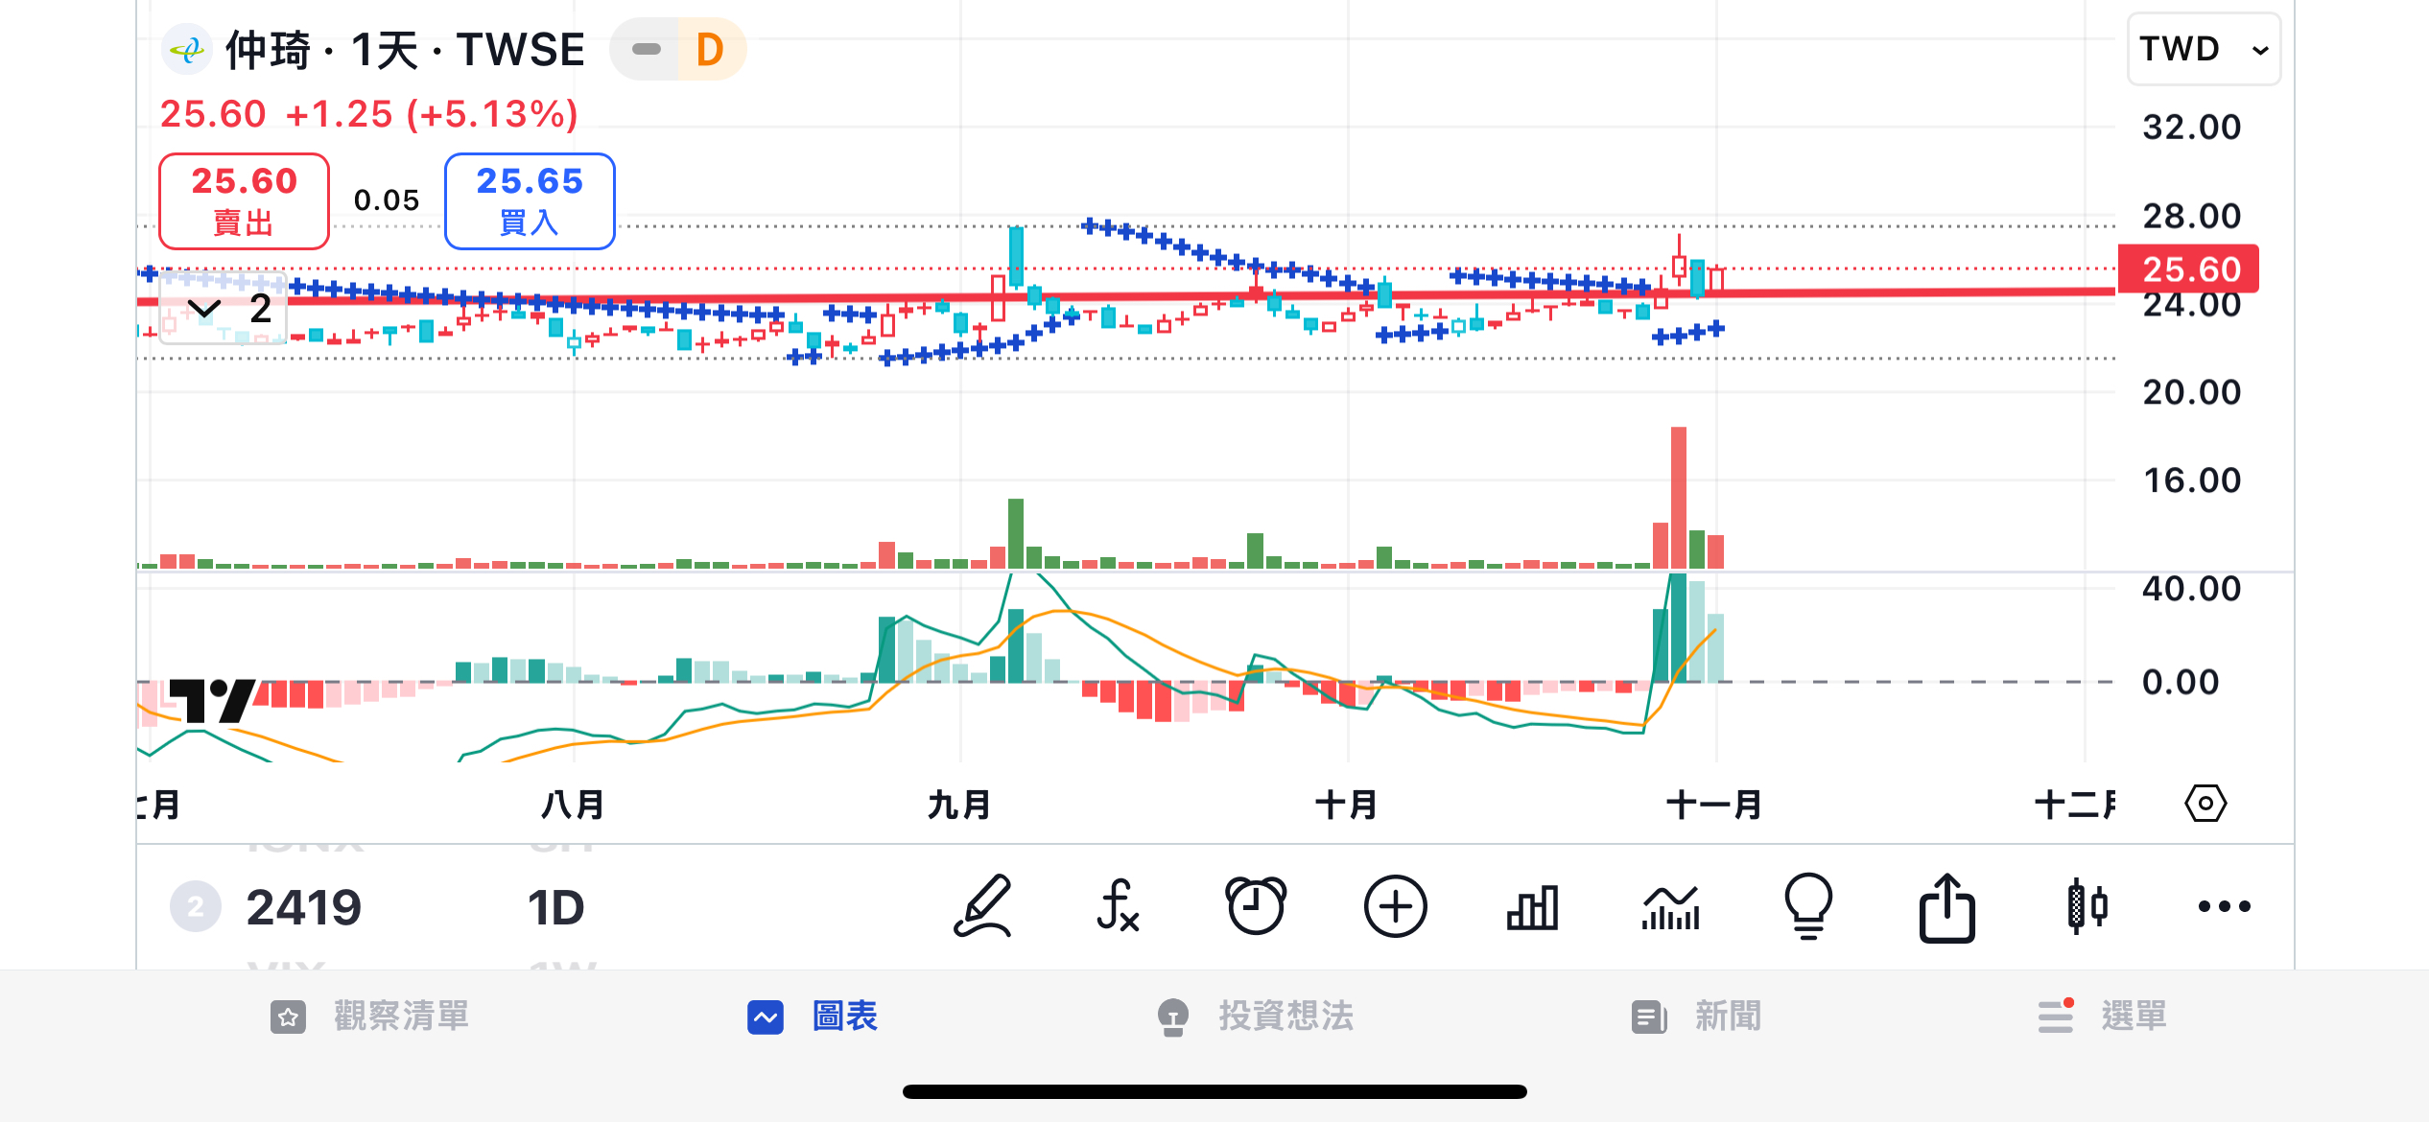2429x1122 pixels.
Task: Create a price alert with clock icon
Action: [1256, 906]
